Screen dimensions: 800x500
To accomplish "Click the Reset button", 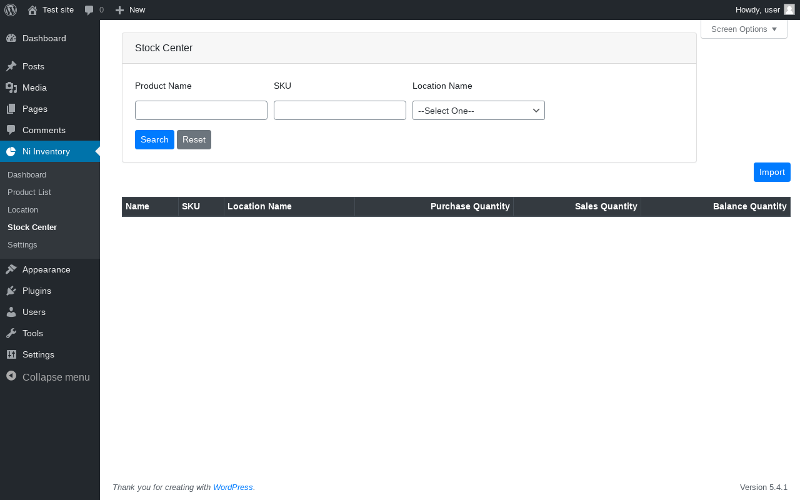I will click(x=194, y=139).
